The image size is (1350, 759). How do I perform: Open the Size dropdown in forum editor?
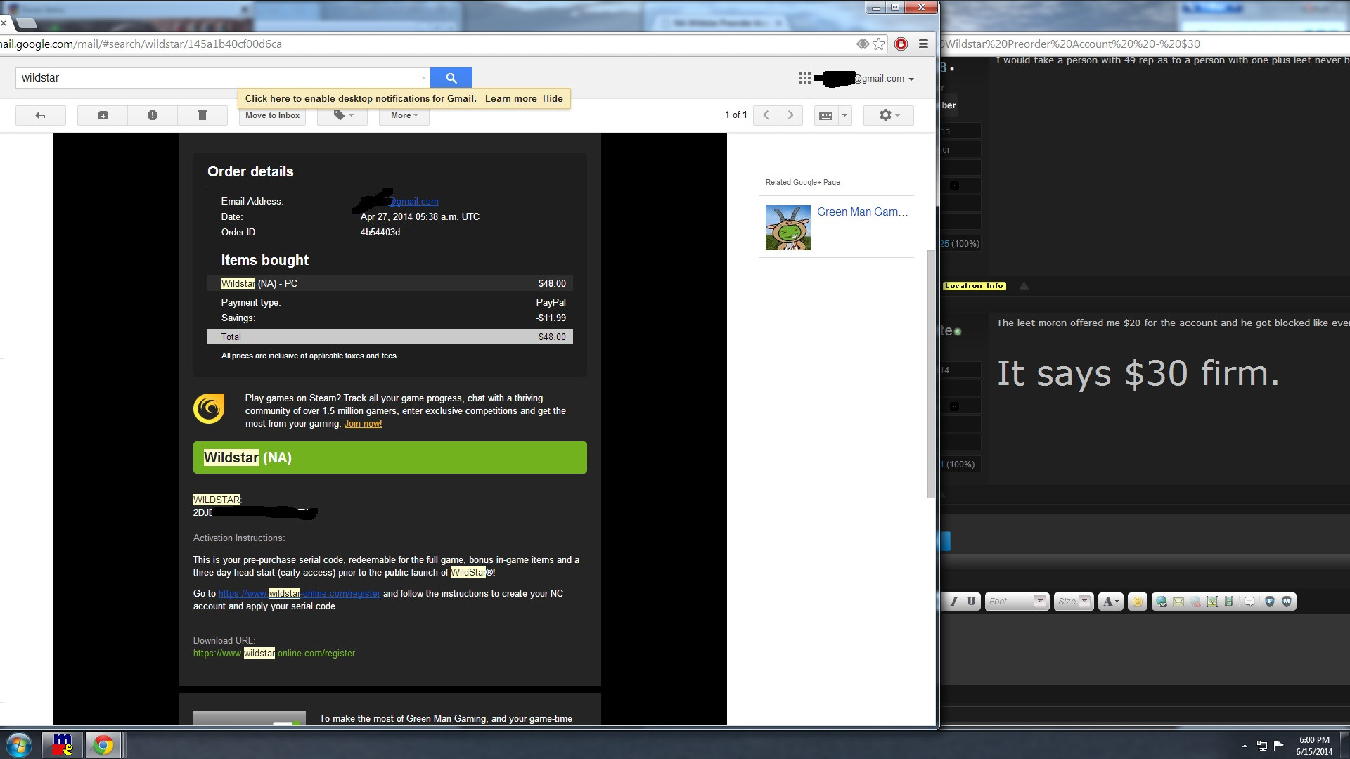[x=1074, y=602]
